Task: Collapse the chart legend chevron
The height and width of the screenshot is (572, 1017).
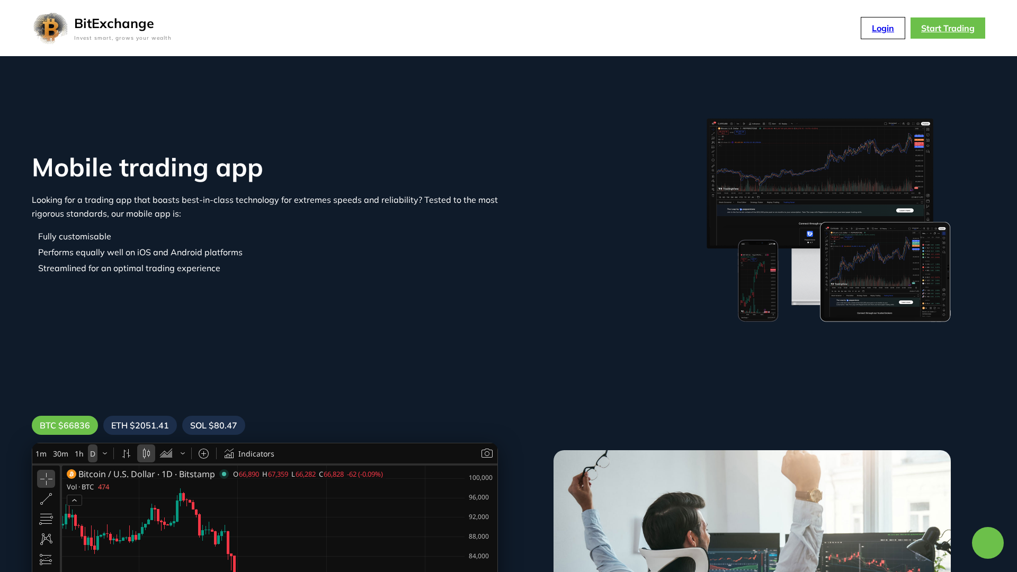Action: coord(74,501)
